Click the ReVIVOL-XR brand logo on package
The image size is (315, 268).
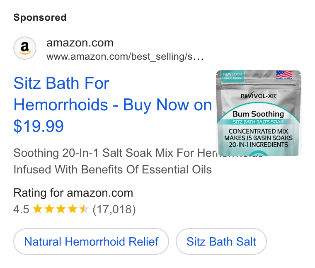pyautogui.click(x=259, y=95)
